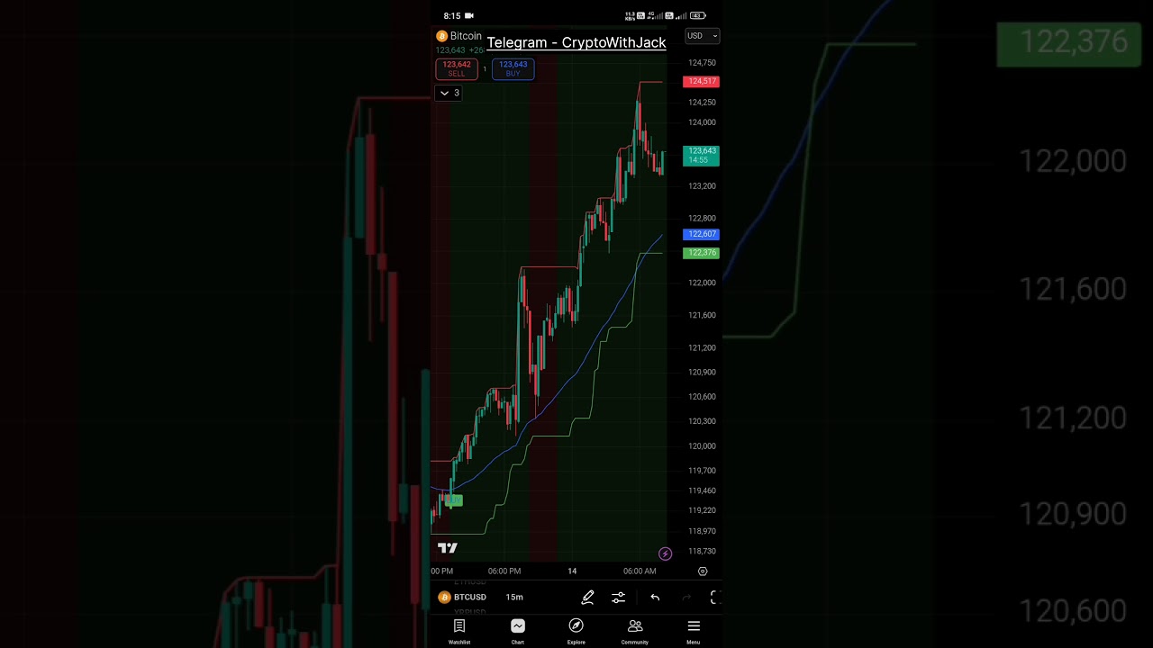Redo the chart action arrow

click(686, 597)
